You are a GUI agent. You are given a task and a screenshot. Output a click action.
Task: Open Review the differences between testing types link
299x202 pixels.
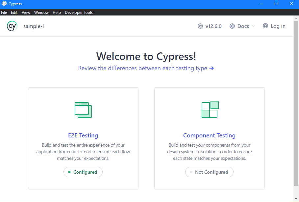pyautogui.click(x=146, y=68)
